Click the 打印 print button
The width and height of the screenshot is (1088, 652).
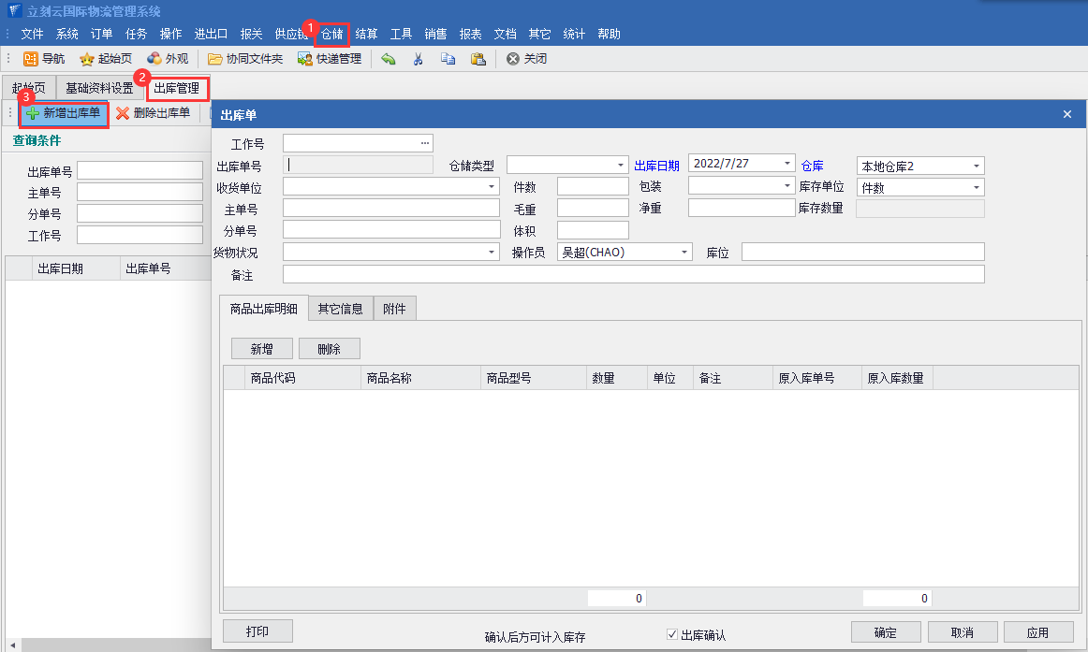(257, 631)
